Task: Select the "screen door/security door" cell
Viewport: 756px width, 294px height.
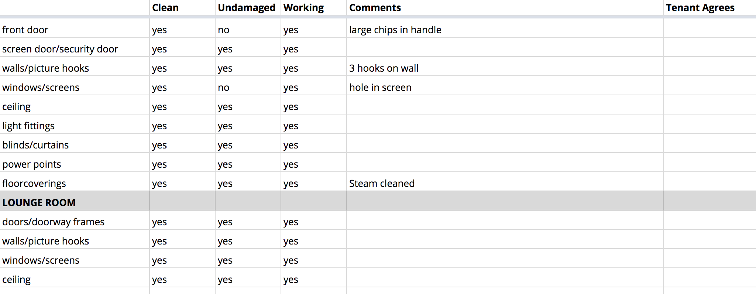Action: 60,49
